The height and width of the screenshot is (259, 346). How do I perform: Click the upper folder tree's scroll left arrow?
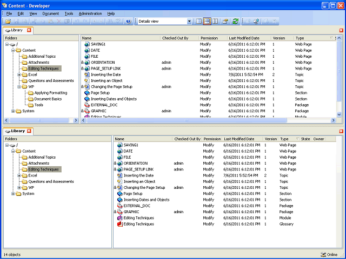6,120
